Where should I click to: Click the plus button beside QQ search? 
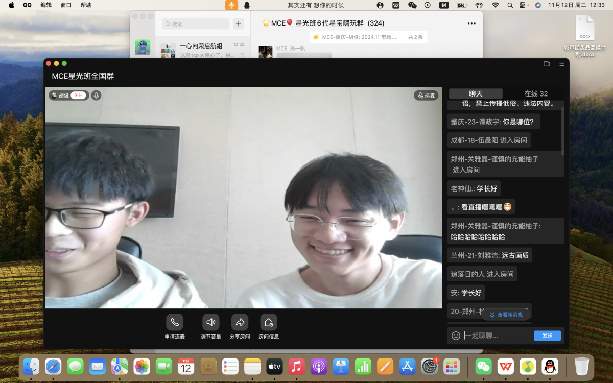pos(238,24)
